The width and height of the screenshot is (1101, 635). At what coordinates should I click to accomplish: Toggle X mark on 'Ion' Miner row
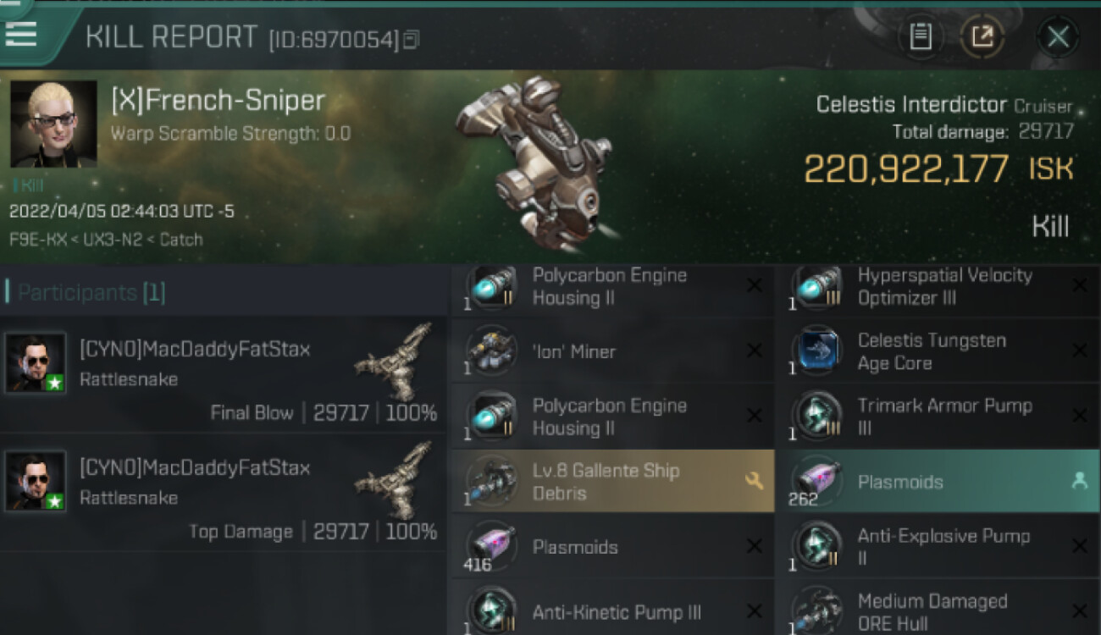(x=753, y=351)
